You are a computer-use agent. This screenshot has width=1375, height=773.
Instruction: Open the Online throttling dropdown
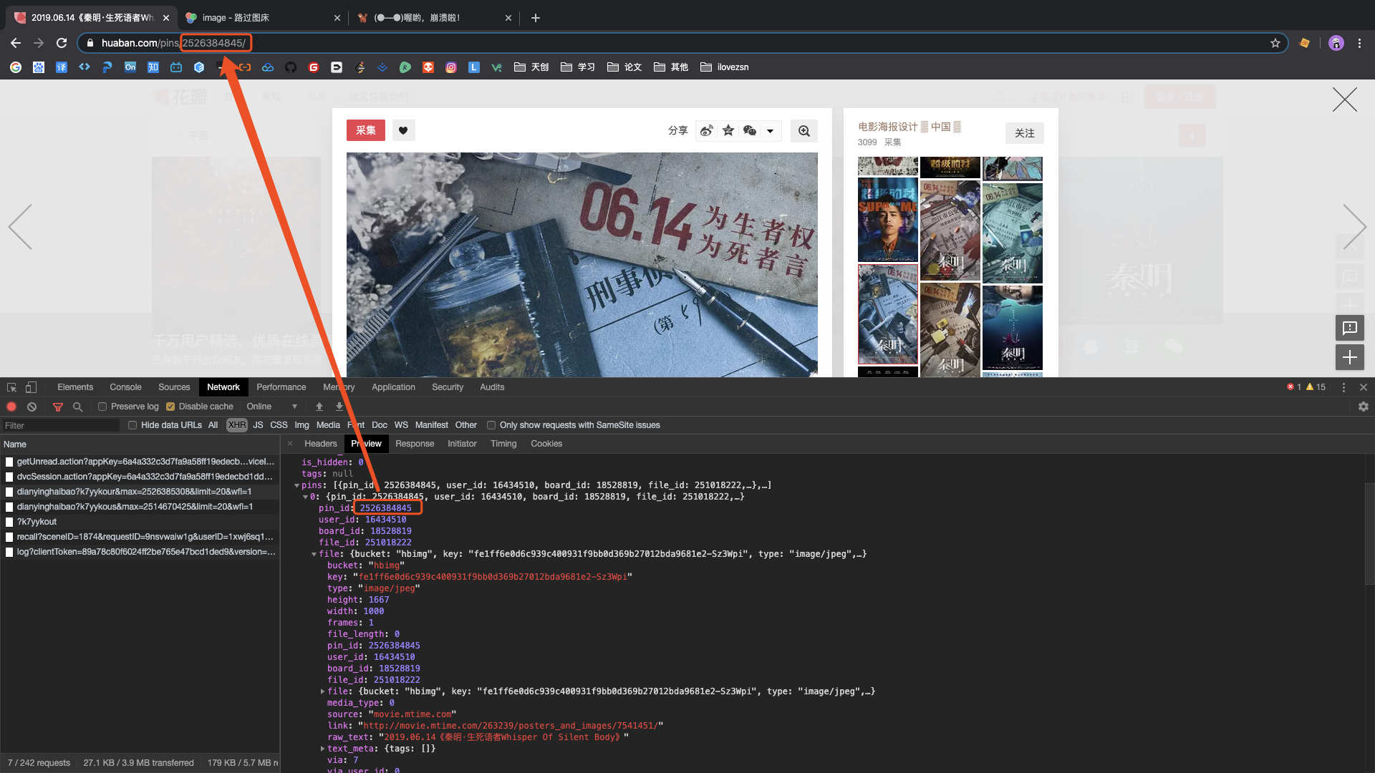pyautogui.click(x=272, y=407)
